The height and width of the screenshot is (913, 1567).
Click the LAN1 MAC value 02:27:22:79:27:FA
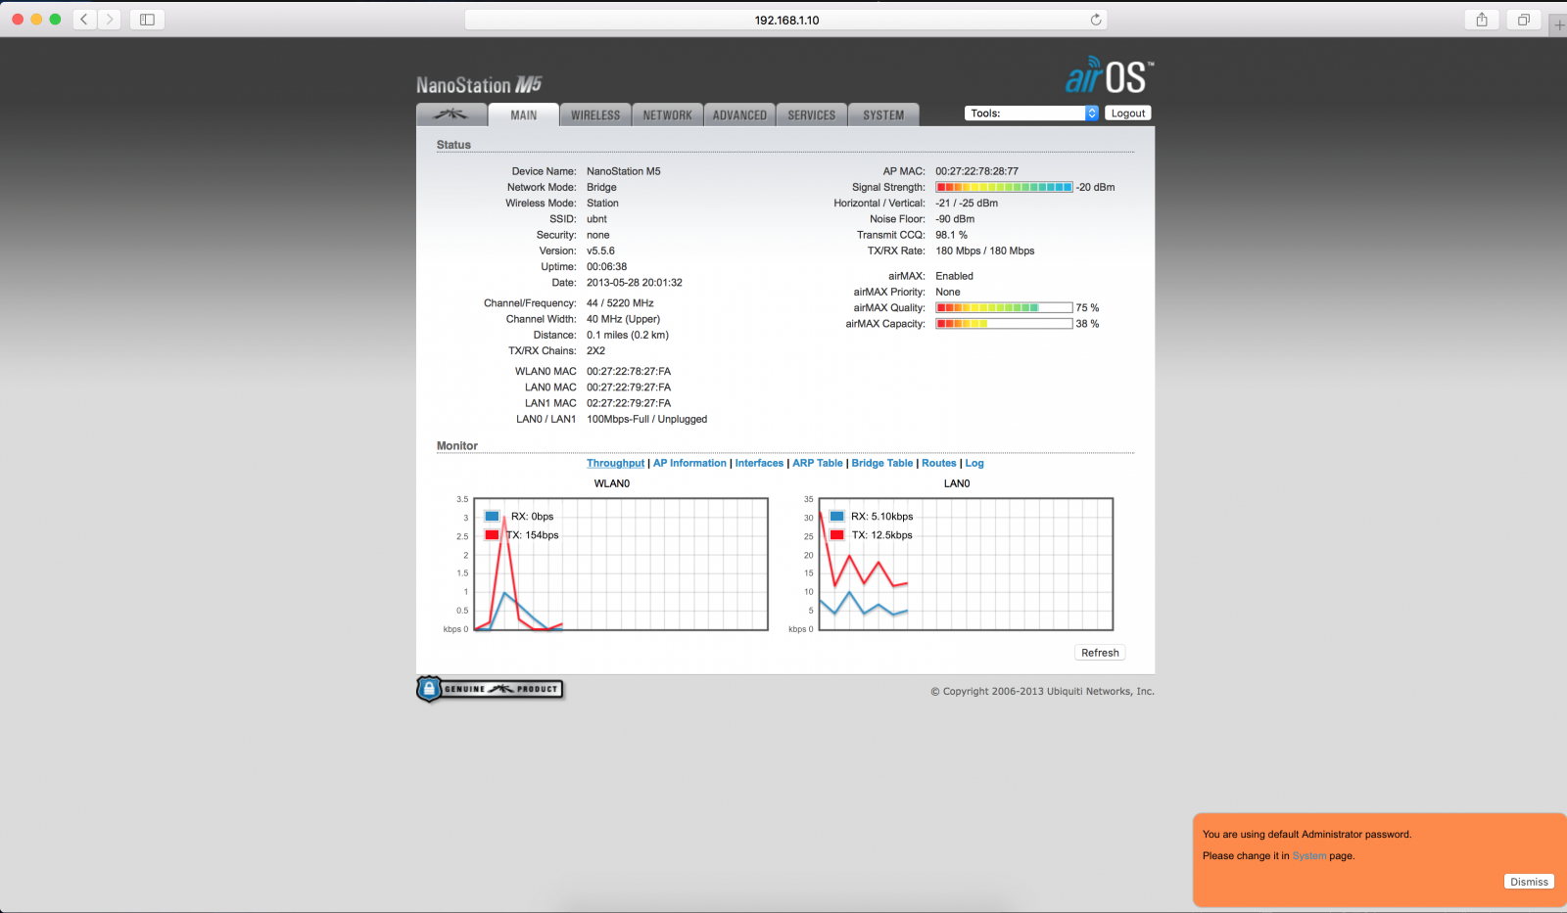(x=629, y=403)
